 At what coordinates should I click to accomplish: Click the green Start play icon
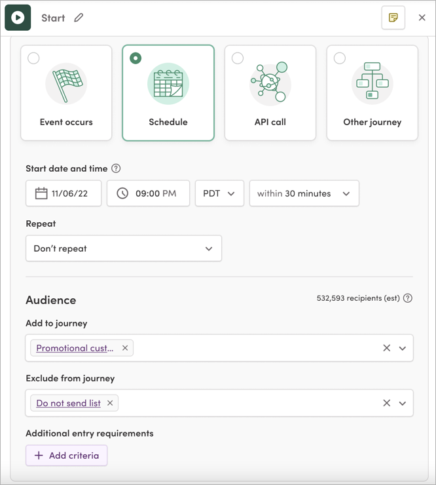(18, 18)
